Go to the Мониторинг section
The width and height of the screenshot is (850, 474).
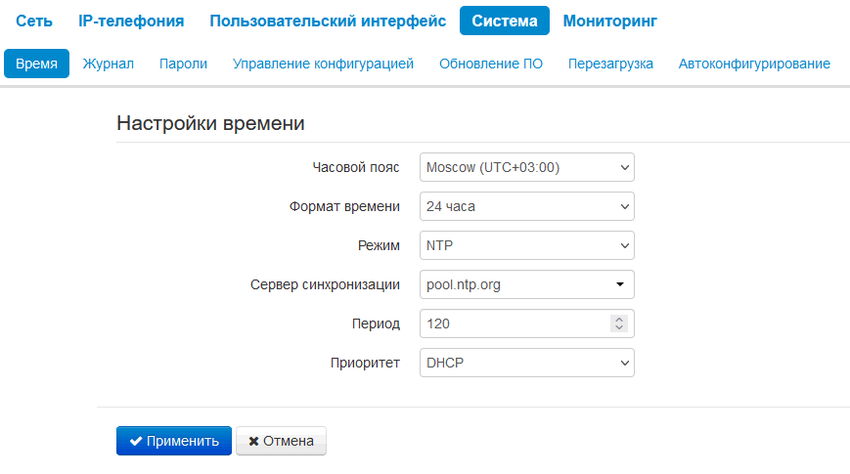pyautogui.click(x=609, y=21)
